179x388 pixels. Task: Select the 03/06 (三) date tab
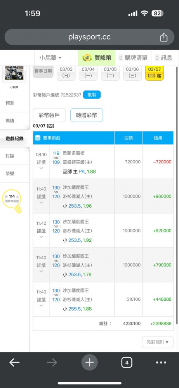point(132,73)
